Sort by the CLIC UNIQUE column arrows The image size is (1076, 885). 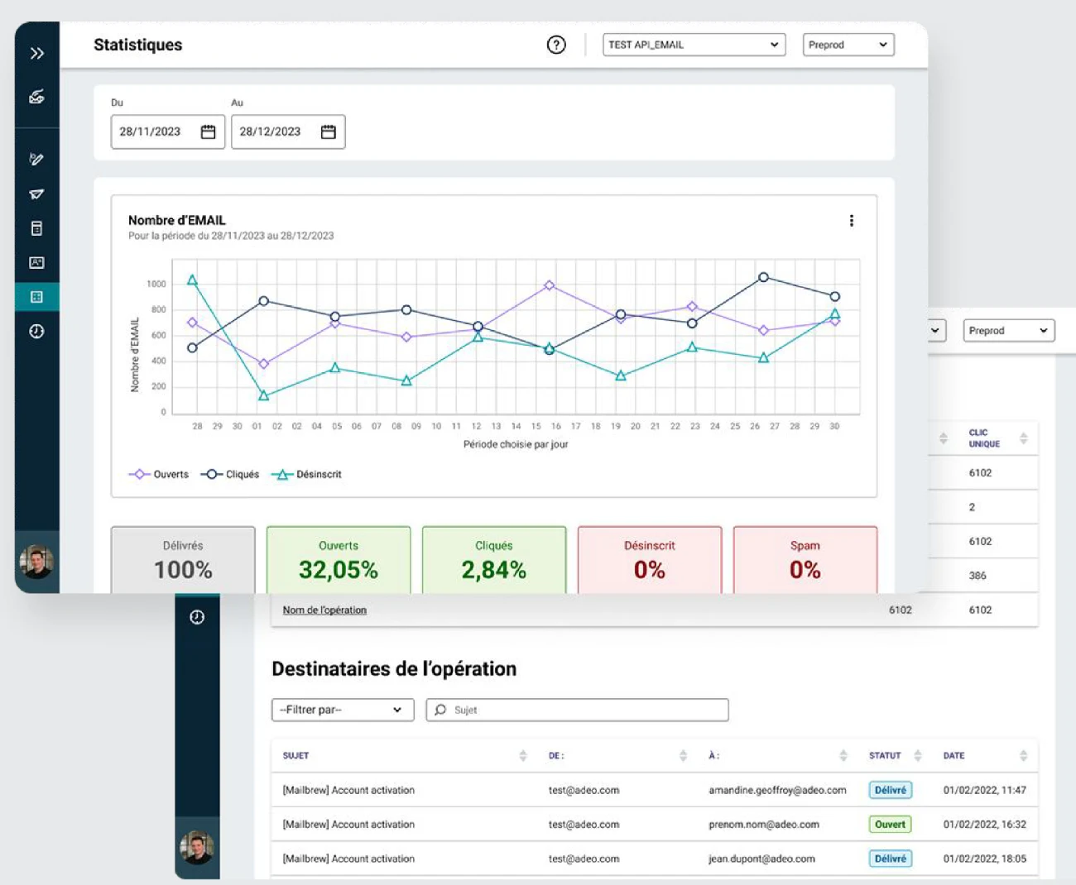1024,438
